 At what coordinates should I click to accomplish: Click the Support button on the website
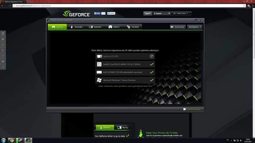tap(148, 14)
